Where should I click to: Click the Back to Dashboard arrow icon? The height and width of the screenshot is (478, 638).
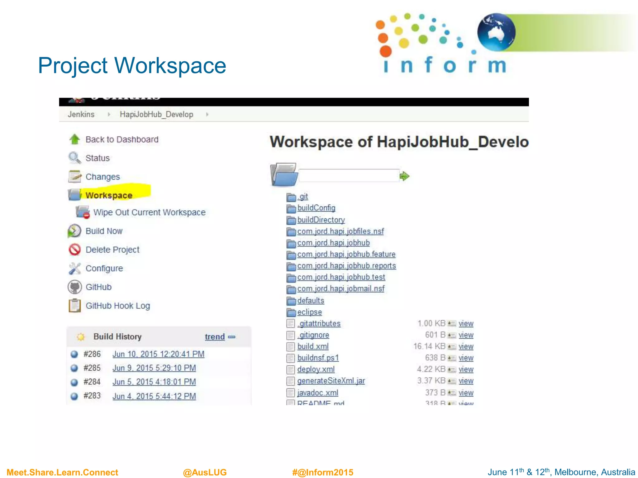pos(74,139)
